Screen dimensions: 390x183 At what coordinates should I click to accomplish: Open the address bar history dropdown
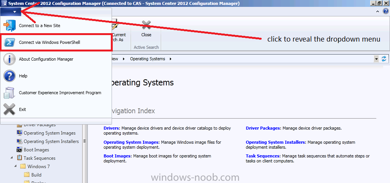point(377,59)
